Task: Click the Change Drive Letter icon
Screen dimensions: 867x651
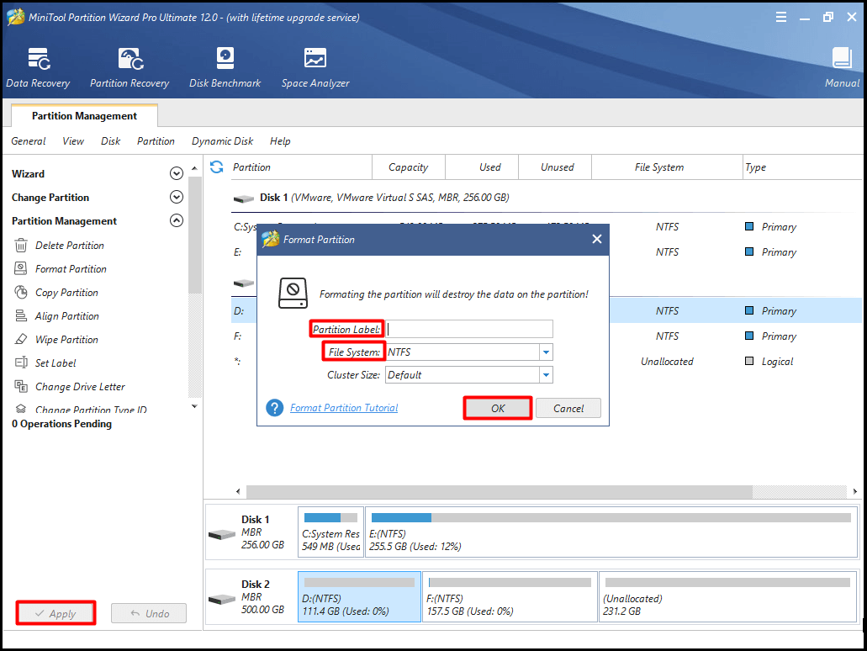Action: tap(21, 386)
